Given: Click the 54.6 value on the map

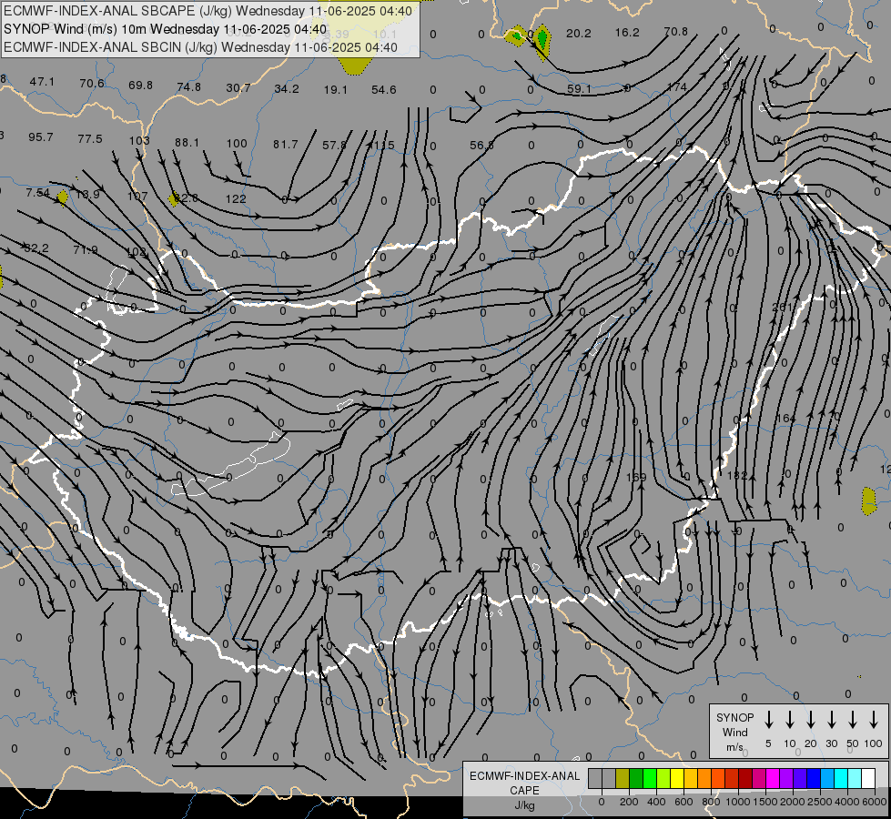Looking at the screenshot, I should [383, 90].
